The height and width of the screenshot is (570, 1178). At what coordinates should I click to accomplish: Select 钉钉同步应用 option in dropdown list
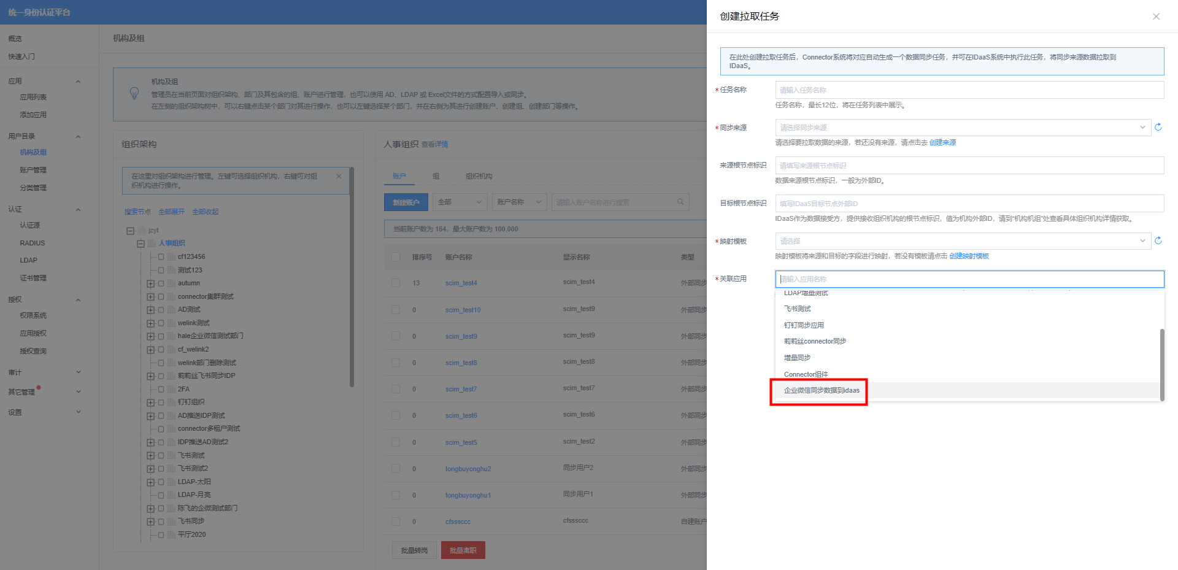point(804,325)
